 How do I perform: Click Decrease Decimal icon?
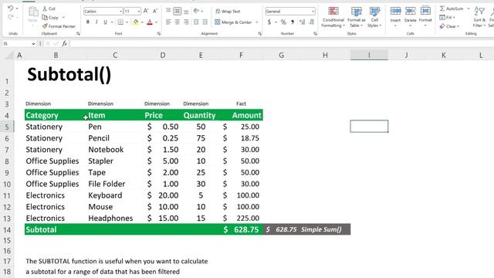click(312, 22)
